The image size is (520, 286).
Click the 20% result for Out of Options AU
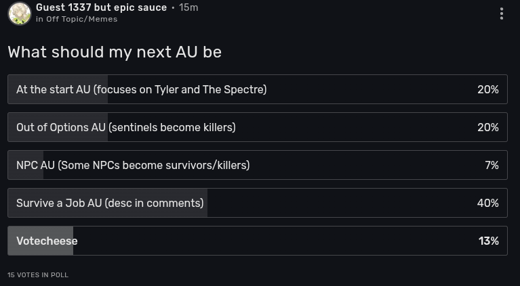tap(487, 127)
